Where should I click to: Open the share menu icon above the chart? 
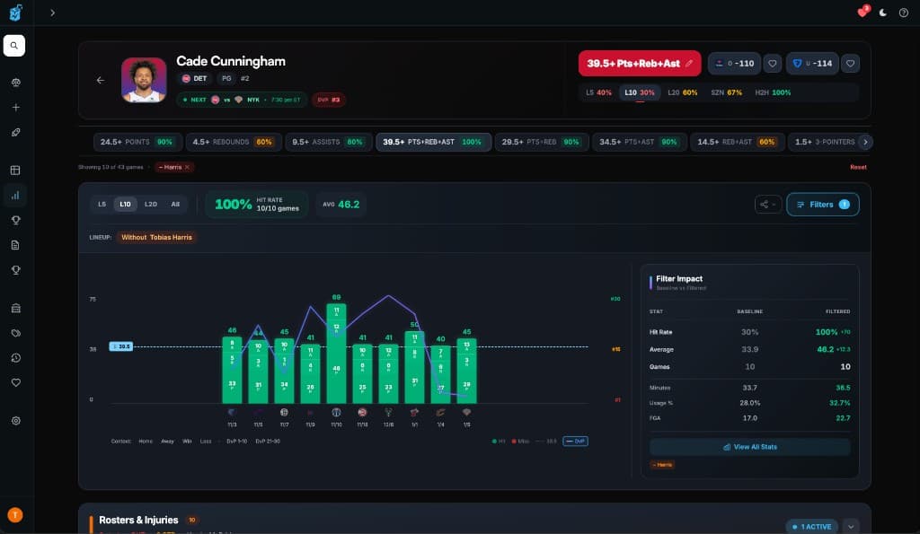[763, 204]
